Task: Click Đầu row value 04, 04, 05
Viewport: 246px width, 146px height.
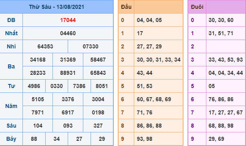Action: pyautogui.click(x=149, y=20)
